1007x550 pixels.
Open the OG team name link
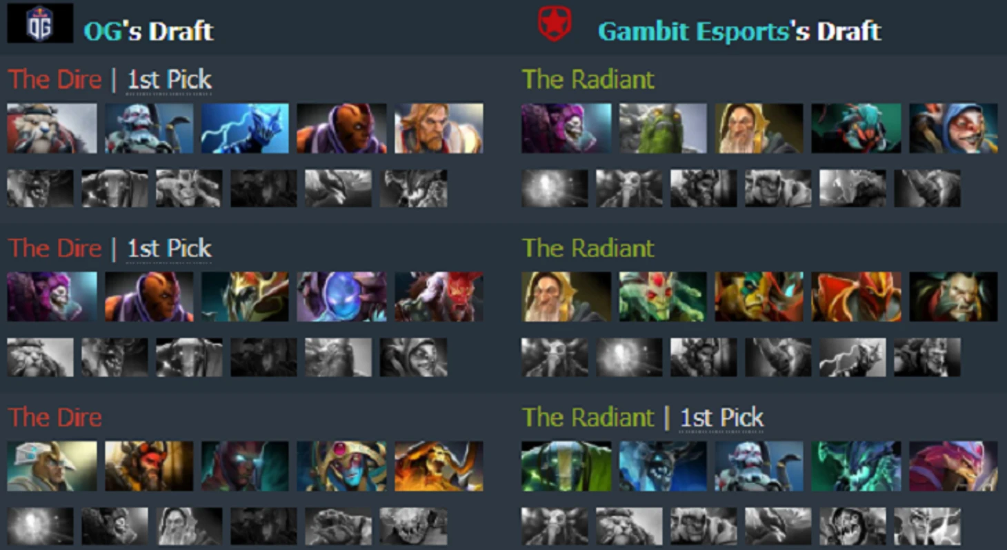click(x=103, y=32)
